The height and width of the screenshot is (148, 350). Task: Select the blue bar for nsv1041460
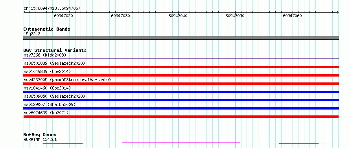point(181,92)
